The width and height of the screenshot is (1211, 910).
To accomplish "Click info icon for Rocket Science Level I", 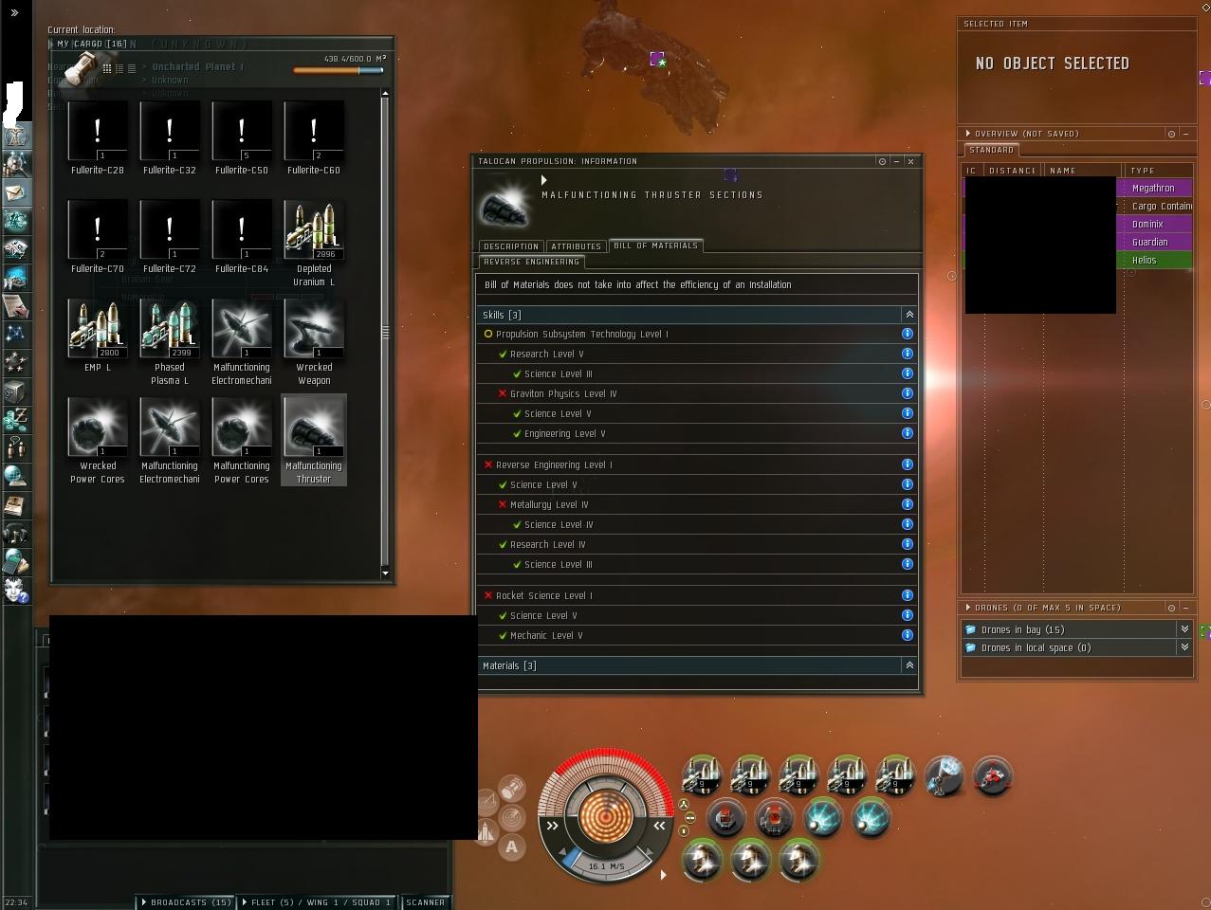I will (907, 595).
